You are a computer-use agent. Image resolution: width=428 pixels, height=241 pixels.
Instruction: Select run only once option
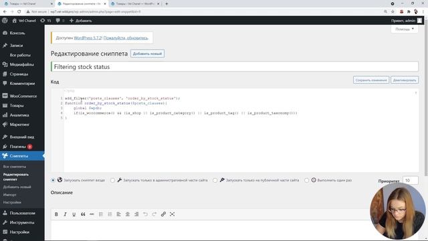click(306, 180)
